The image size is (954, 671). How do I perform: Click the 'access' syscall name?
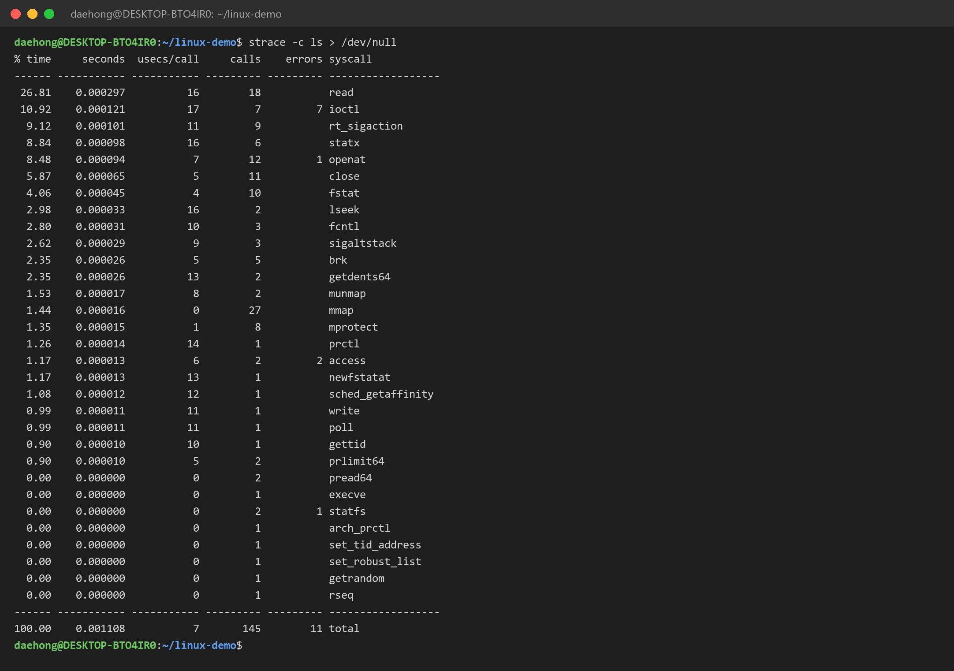coord(347,361)
